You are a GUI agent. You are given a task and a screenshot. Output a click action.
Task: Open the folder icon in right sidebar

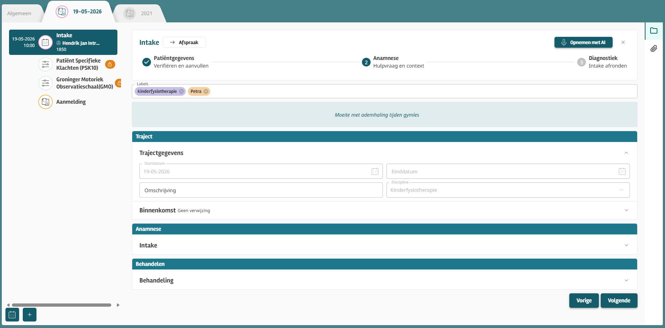point(653,31)
